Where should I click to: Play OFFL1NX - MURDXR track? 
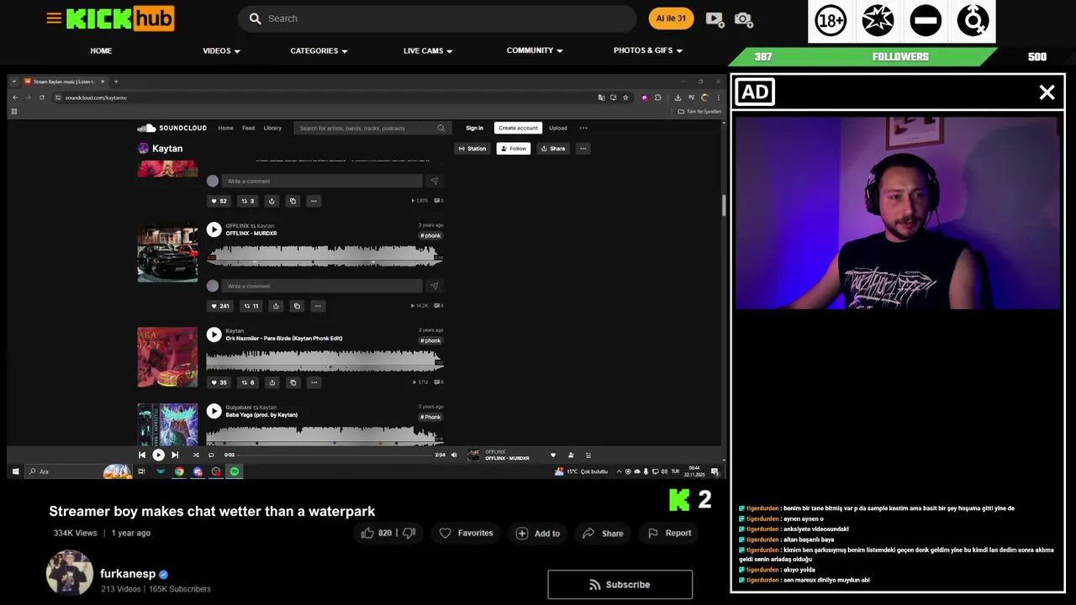[x=214, y=229]
